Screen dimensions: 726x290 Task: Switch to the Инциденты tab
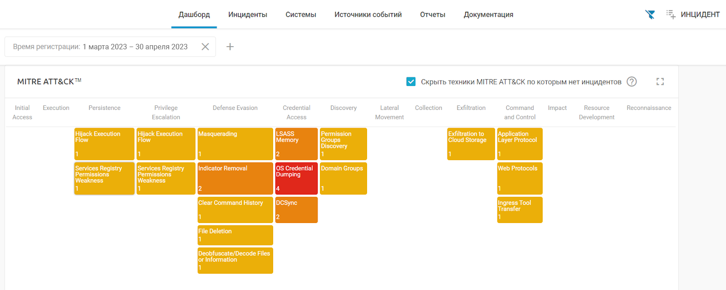248,14
